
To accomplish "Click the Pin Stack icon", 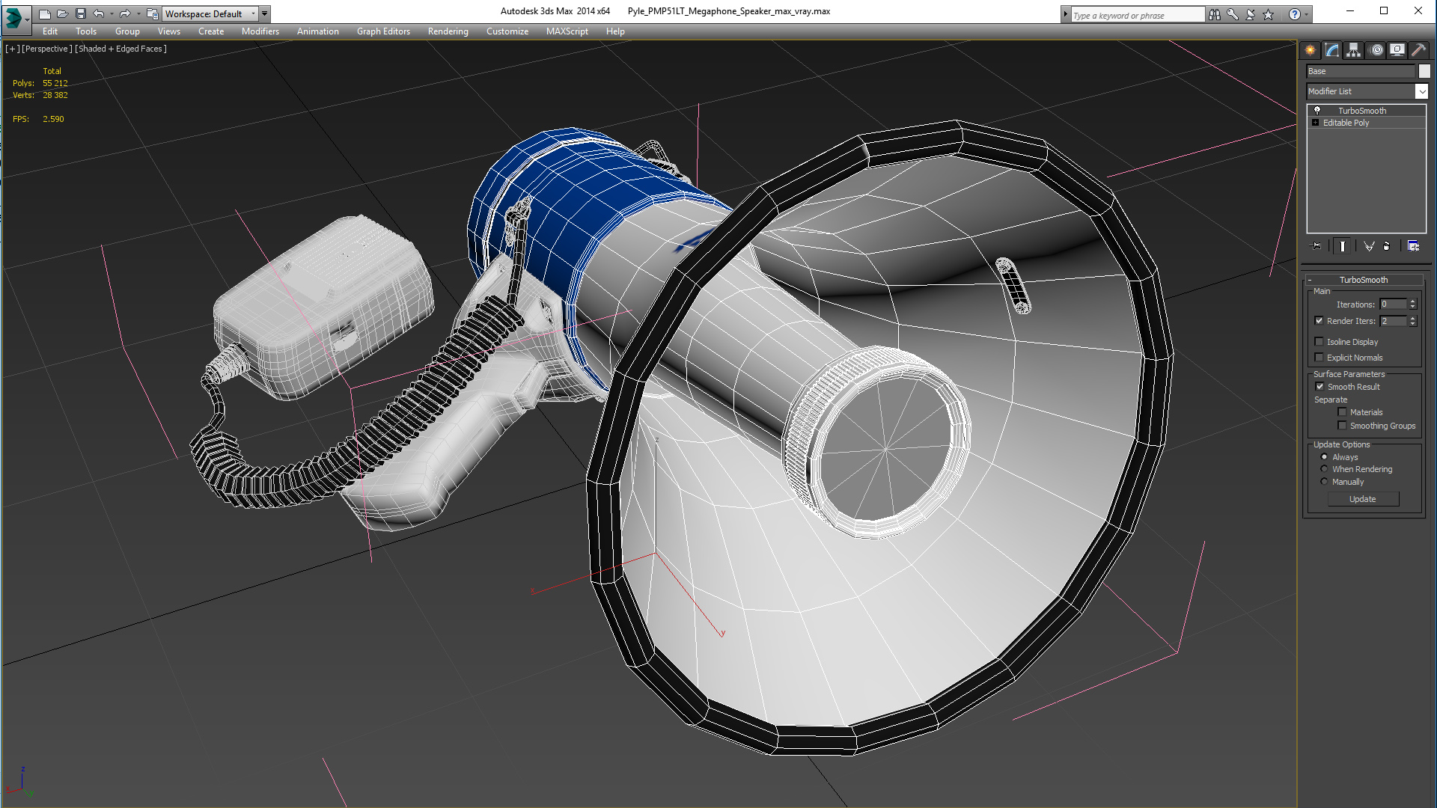I will pos(1316,246).
